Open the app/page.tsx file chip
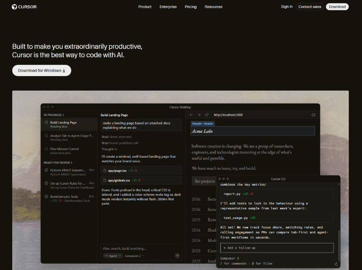The image size is (362, 270). pos(141,171)
